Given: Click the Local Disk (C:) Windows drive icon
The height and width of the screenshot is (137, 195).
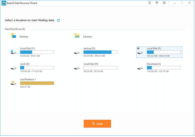Looking at the screenshot, I should click(13, 52).
